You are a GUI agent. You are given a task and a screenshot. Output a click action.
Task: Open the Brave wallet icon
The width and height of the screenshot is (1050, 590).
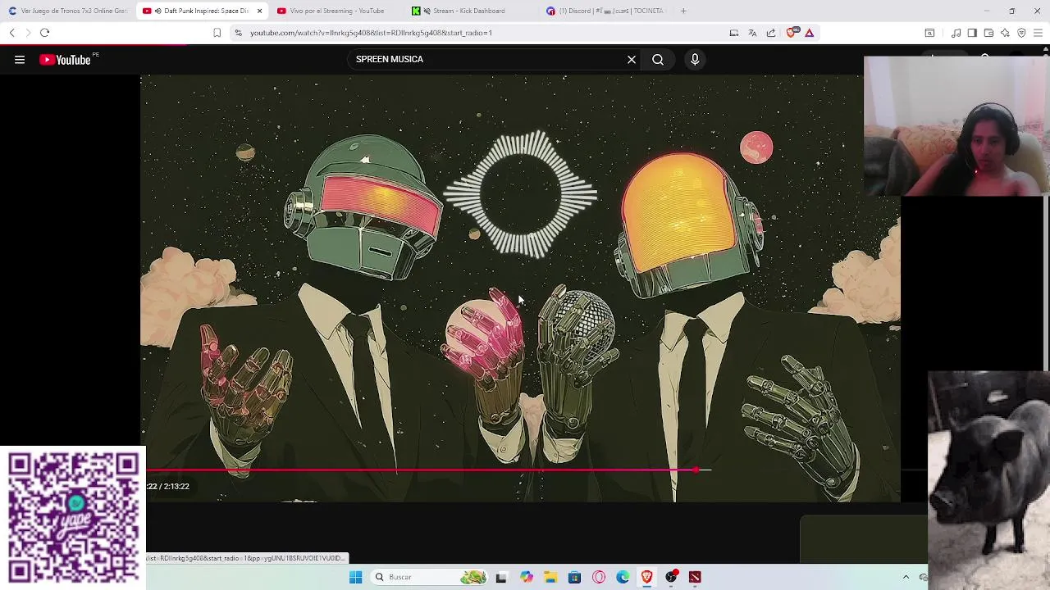pyautogui.click(x=988, y=33)
